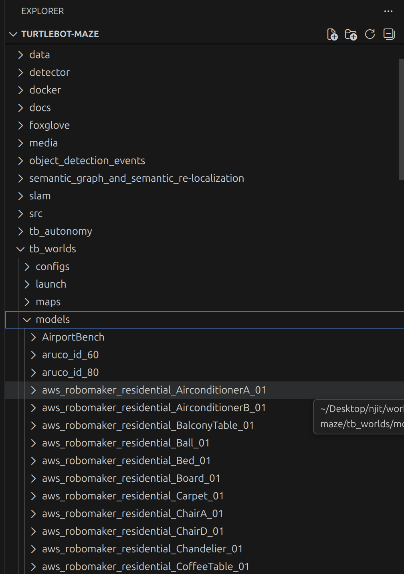
Task: Collapse the tb_worlds folder chevron
Action: [20, 249]
